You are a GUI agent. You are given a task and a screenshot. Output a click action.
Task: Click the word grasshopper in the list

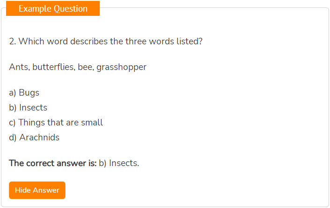point(121,68)
